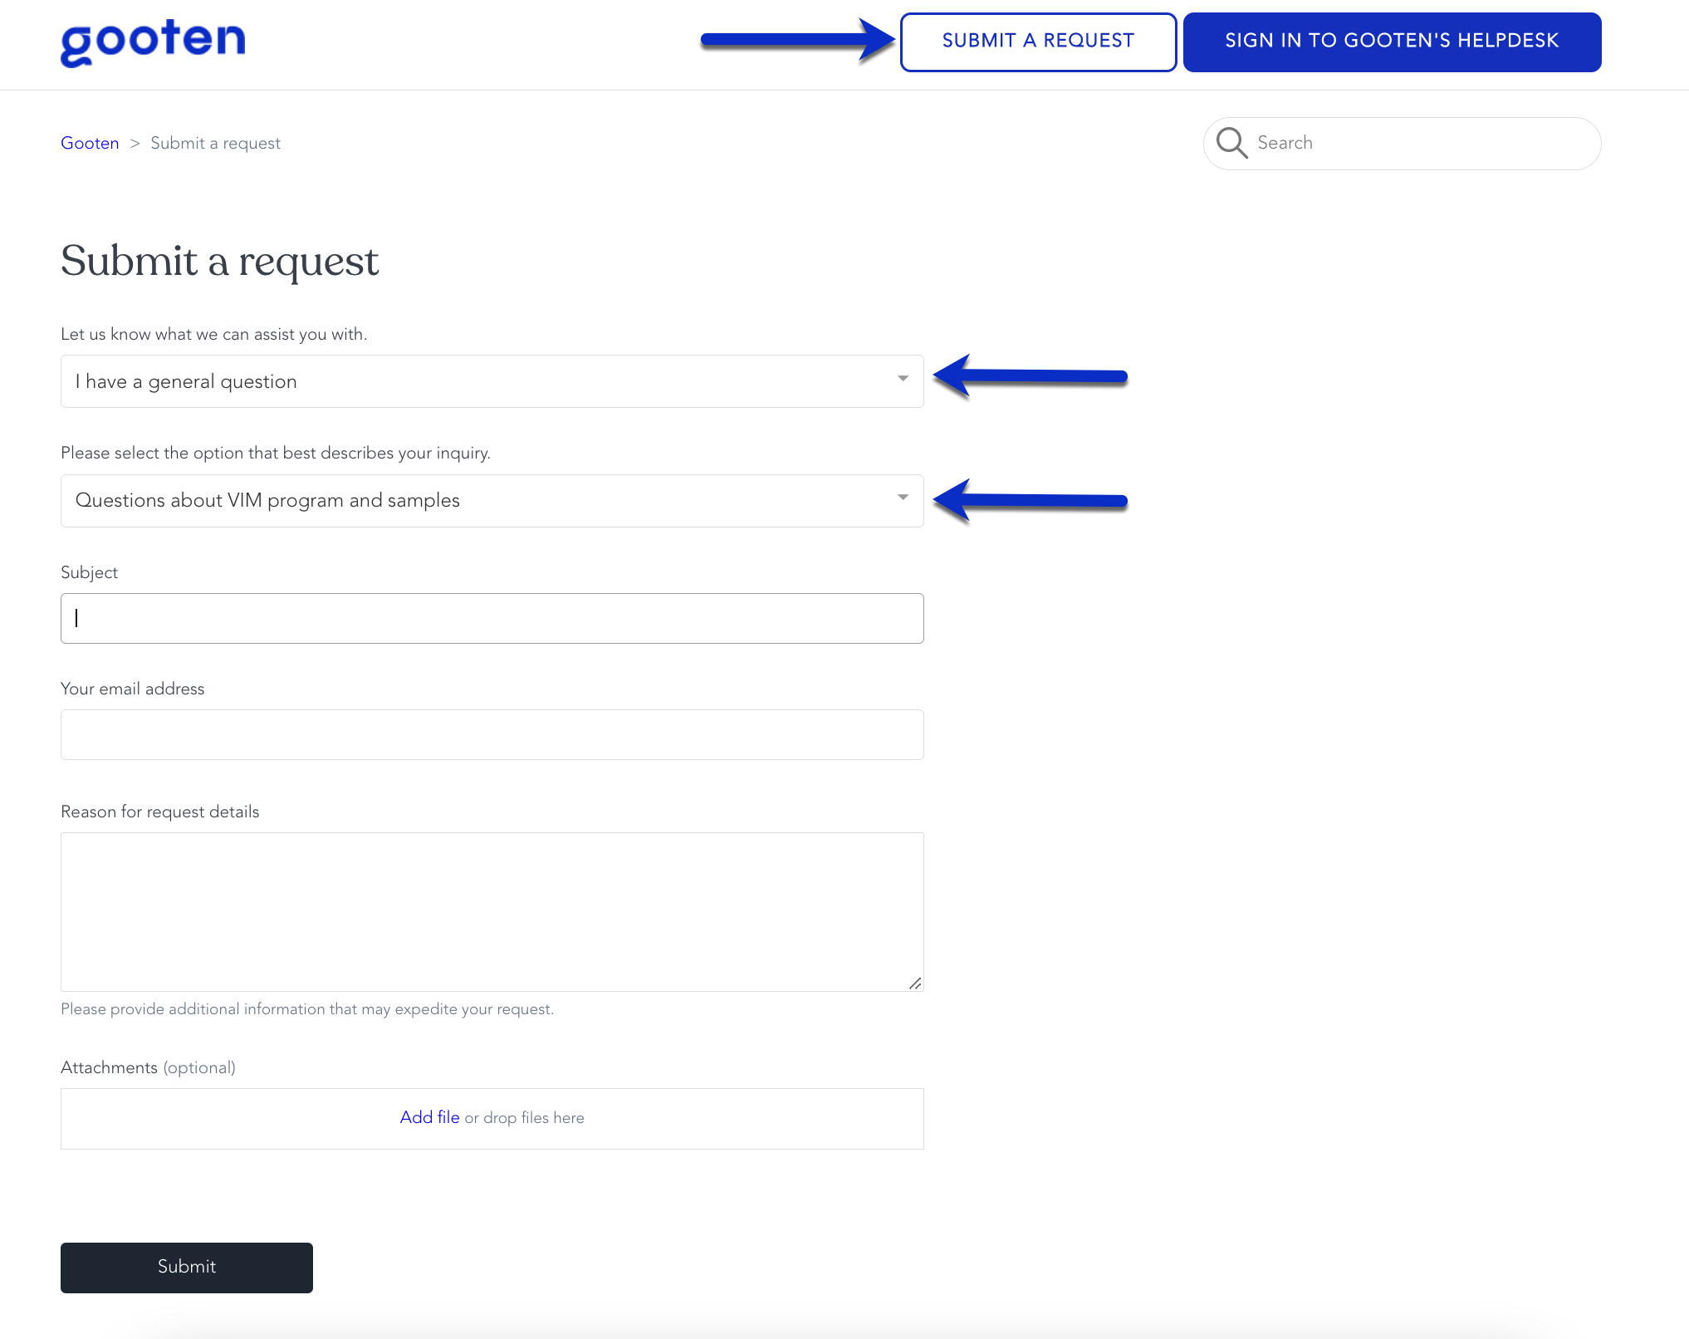This screenshot has height=1339, width=1689.
Task: Open the Gooten breadcrumb link
Action: pyautogui.click(x=90, y=143)
